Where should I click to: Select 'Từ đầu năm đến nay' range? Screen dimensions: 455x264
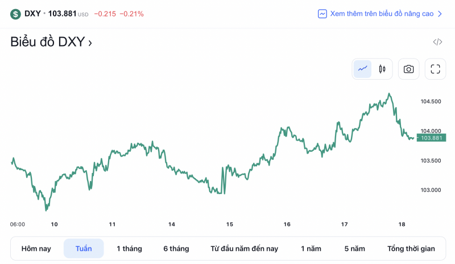(244, 249)
